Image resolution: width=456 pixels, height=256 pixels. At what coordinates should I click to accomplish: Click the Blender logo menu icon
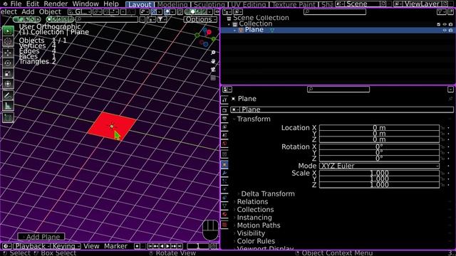[x=5, y=4]
